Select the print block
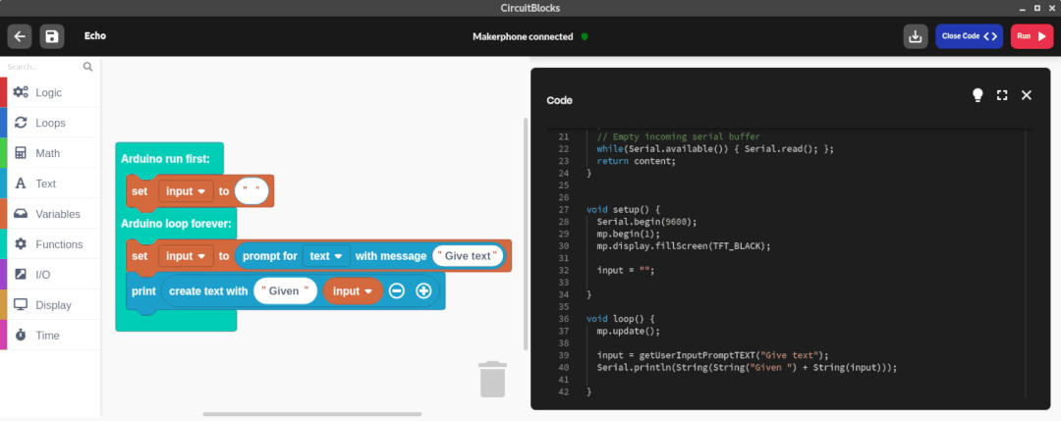Image resolution: width=1061 pixels, height=421 pixels. click(x=143, y=291)
